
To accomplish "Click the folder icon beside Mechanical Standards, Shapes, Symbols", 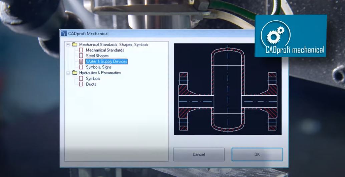I will click(x=74, y=45).
